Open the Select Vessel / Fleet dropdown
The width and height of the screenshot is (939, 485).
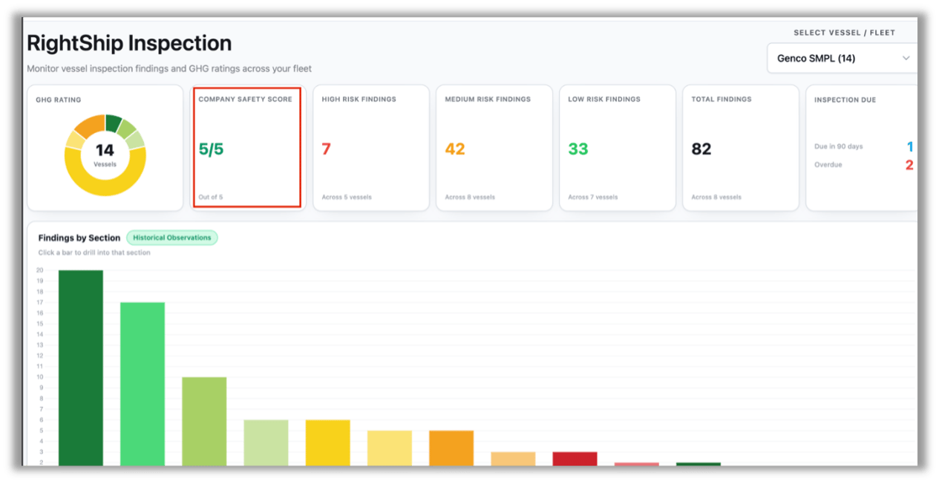pos(843,58)
